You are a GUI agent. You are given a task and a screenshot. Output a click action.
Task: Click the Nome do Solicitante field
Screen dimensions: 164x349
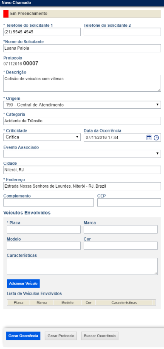[x=82, y=48]
